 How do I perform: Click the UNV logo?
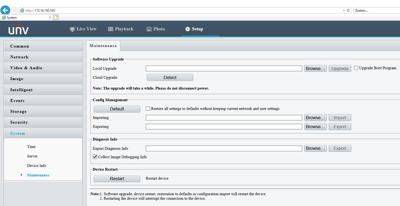coord(19,30)
